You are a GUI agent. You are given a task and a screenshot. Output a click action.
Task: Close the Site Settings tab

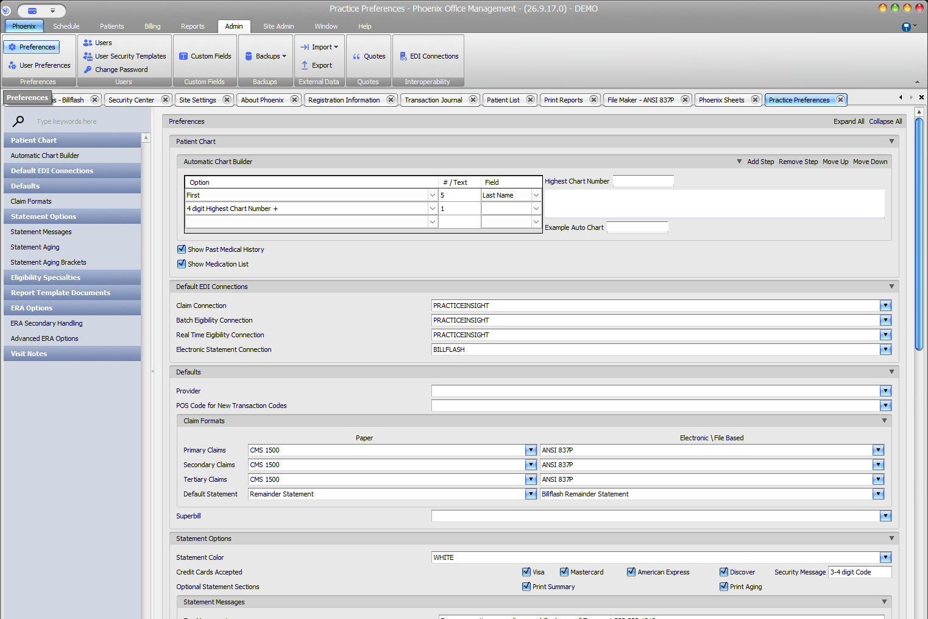pos(227,99)
